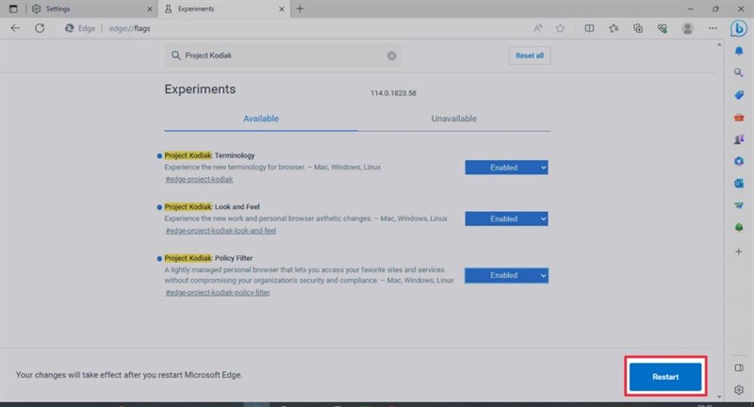Refresh the current page

(x=40, y=28)
